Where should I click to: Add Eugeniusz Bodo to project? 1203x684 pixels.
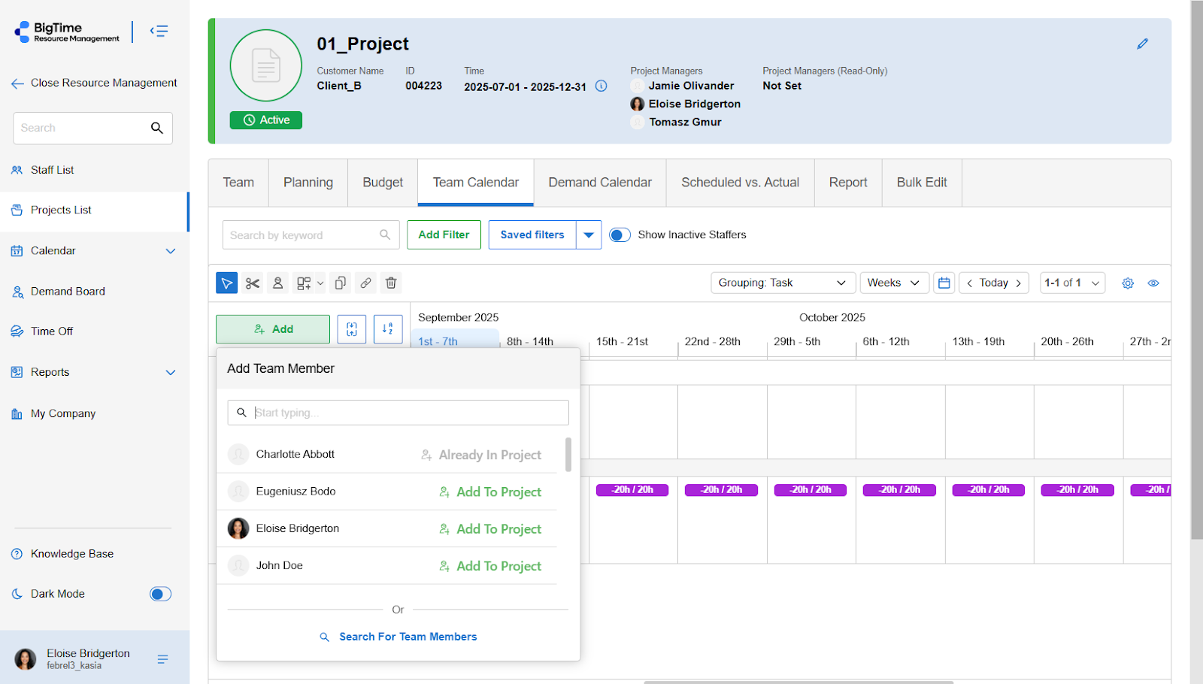[x=490, y=492]
